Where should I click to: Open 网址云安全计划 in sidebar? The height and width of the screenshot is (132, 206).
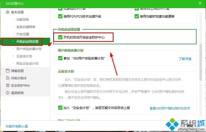tap(27, 63)
